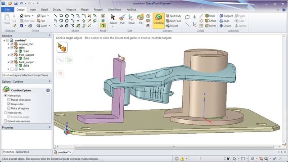Screen dimensions: 288x162
Task: Pin the Structure panel
Action: tap(49, 36)
